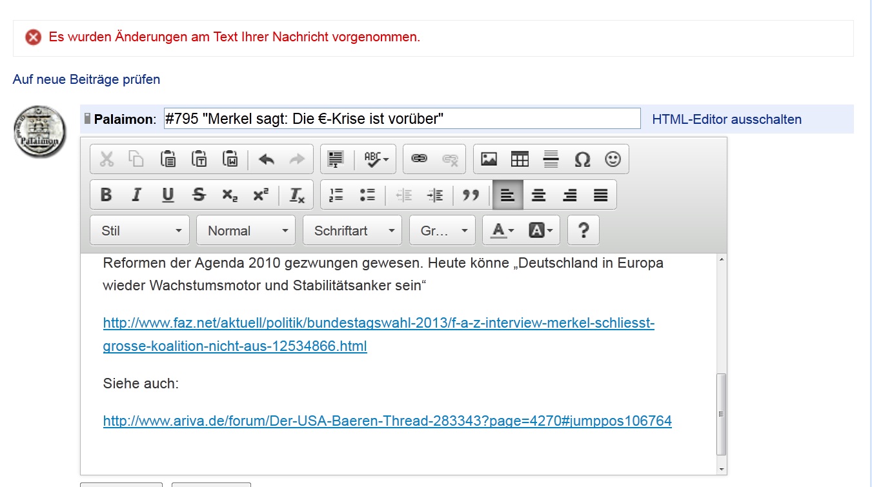Open the Schriftart font dropdown

pos(352,230)
